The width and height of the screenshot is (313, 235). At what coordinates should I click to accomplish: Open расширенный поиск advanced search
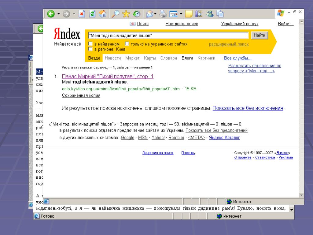point(229,44)
